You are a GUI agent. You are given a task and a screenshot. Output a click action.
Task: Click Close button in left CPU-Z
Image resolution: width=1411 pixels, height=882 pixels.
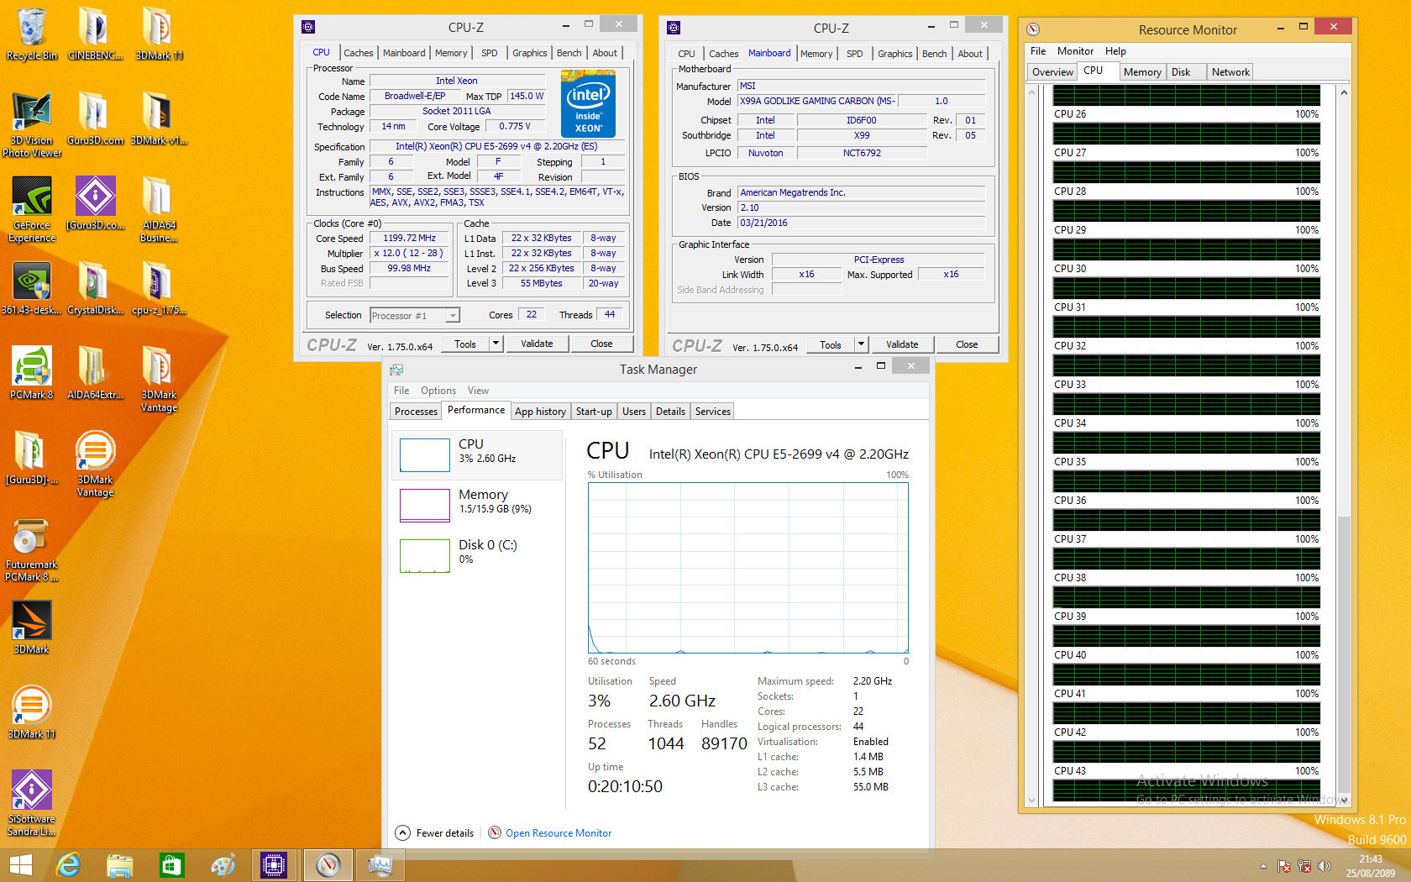pos(601,344)
